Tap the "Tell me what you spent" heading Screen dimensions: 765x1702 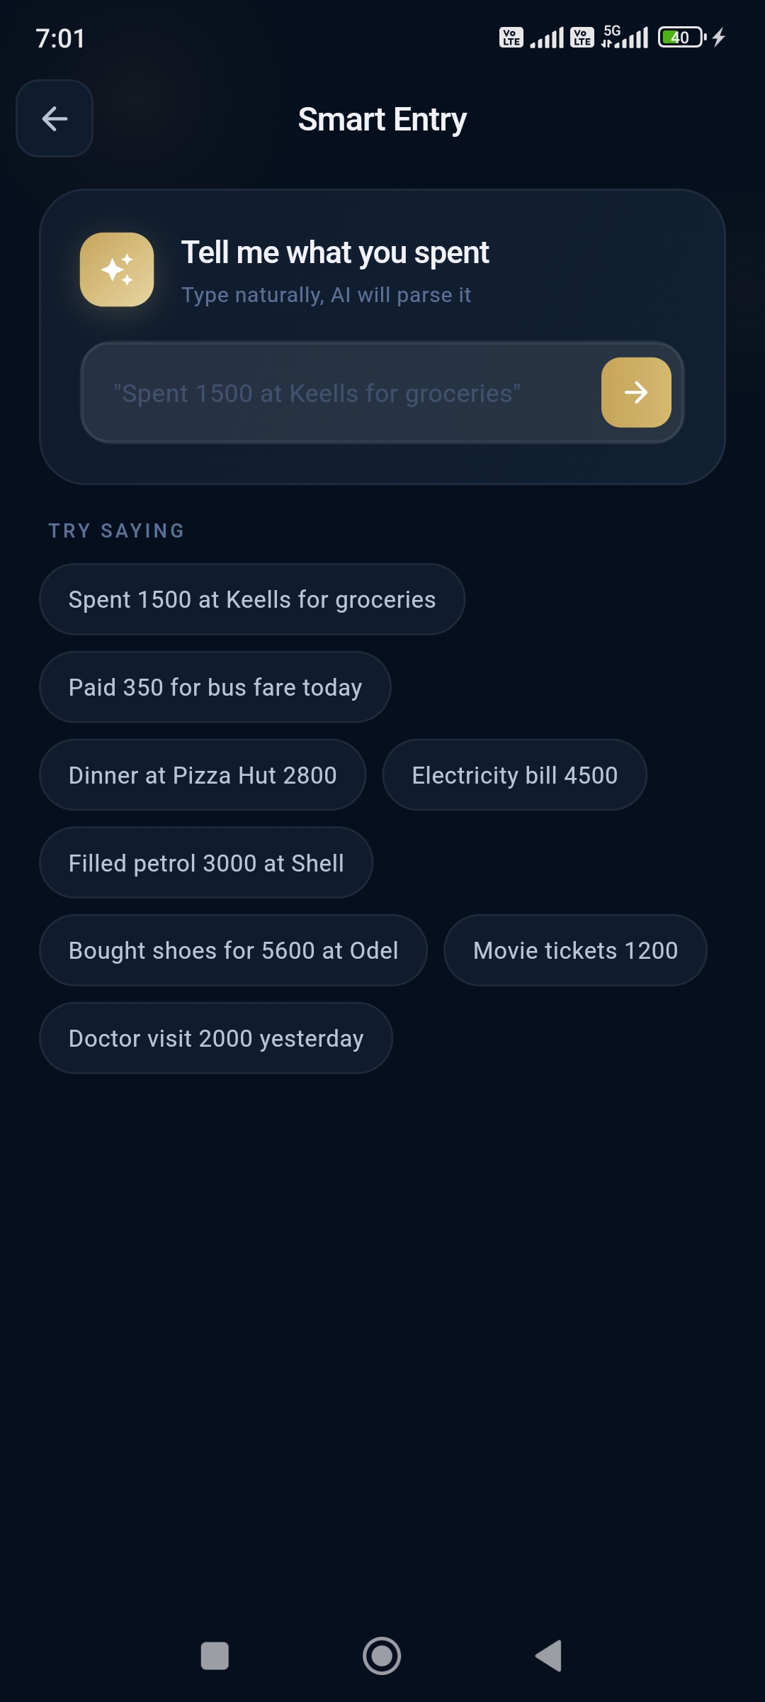coord(335,252)
